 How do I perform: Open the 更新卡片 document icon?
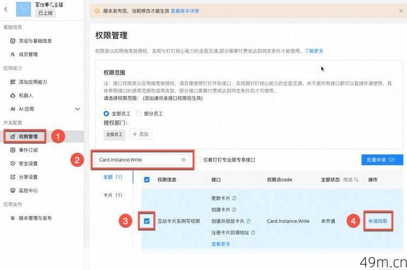234,198
